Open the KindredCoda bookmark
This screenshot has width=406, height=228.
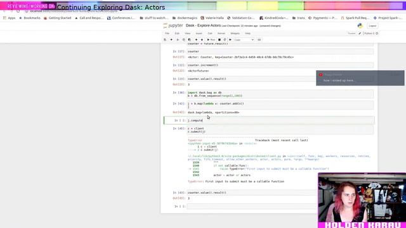tap(274, 18)
